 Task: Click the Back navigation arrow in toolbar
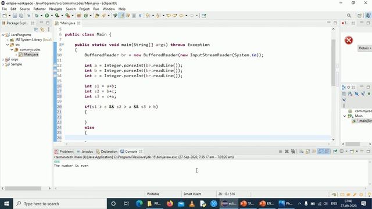point(181,16)
